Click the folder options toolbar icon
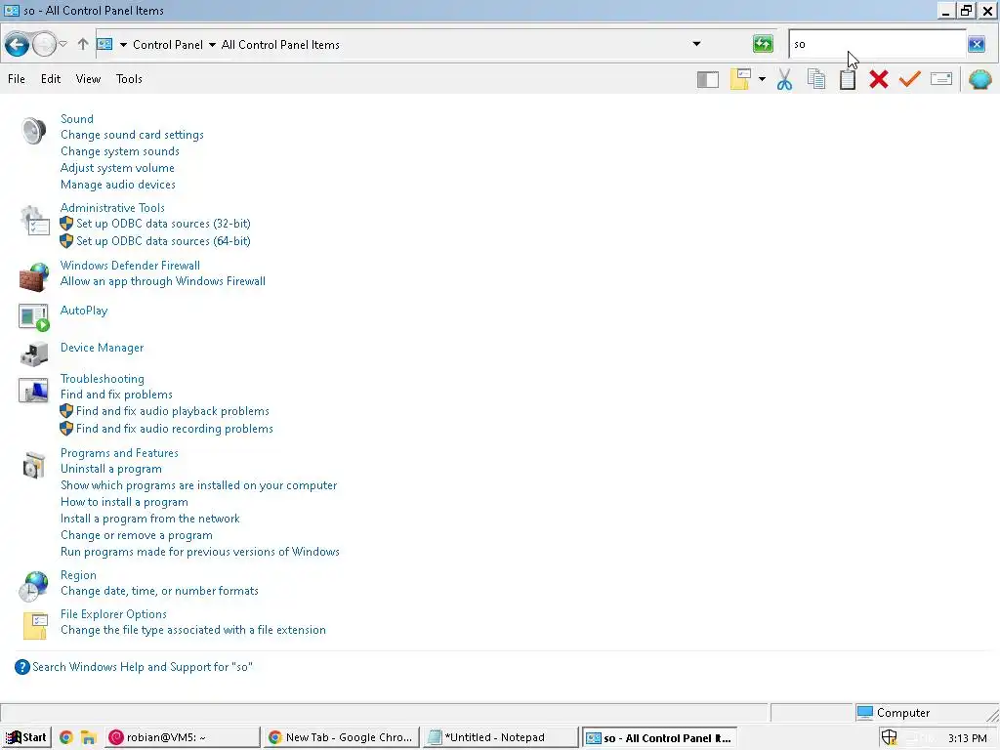 coord(740,80)
